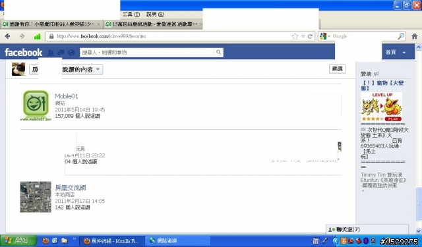
Task: Click the Timmy Tim 曾玩過 ad text
Action: (381, 175)
